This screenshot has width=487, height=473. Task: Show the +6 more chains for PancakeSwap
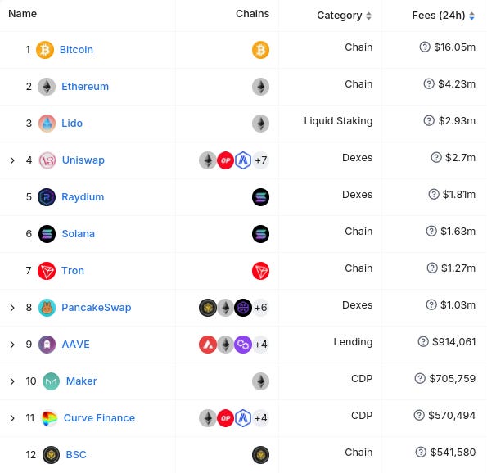(x=260, y=308)
